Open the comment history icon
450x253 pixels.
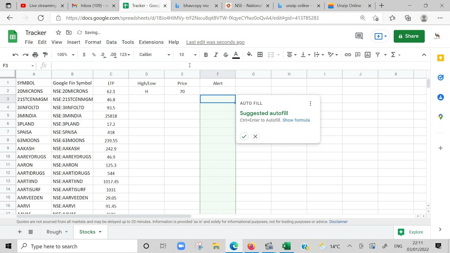(x=359, y=36)
